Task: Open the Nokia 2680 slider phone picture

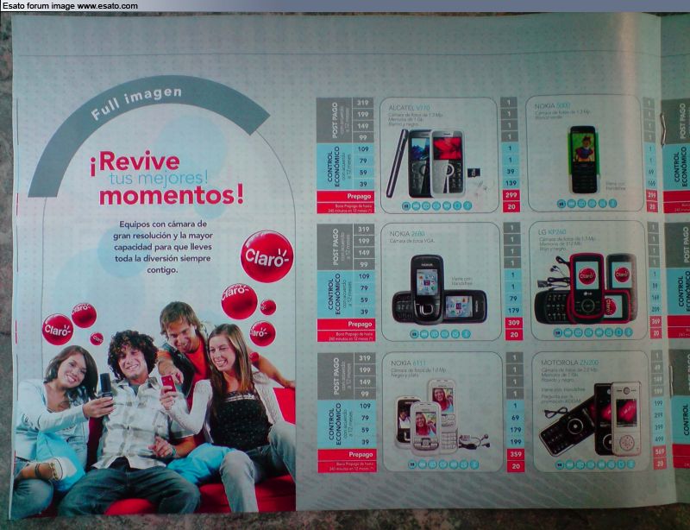Action: pos(439,290)
